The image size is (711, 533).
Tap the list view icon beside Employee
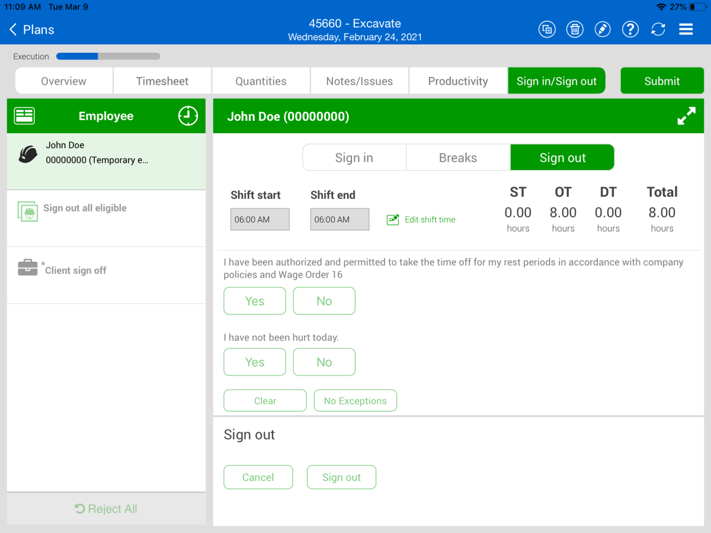[x=24, y=116]
